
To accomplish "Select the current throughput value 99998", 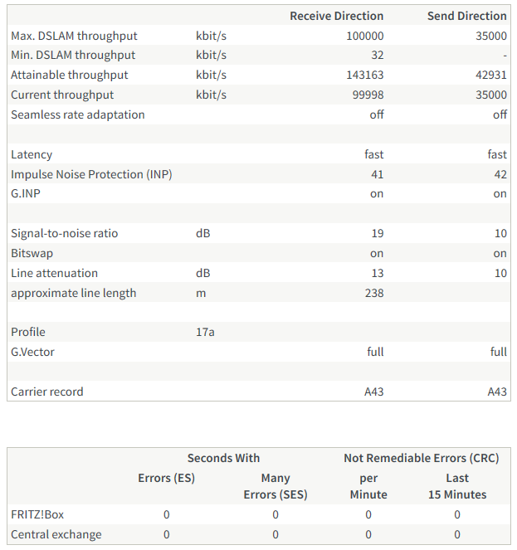I will tap(368, 95).
